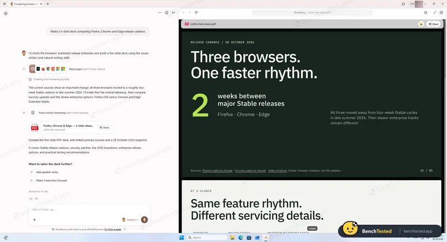
Task: Click the 'Three browsers' slide title
Action: coord(254,65)
